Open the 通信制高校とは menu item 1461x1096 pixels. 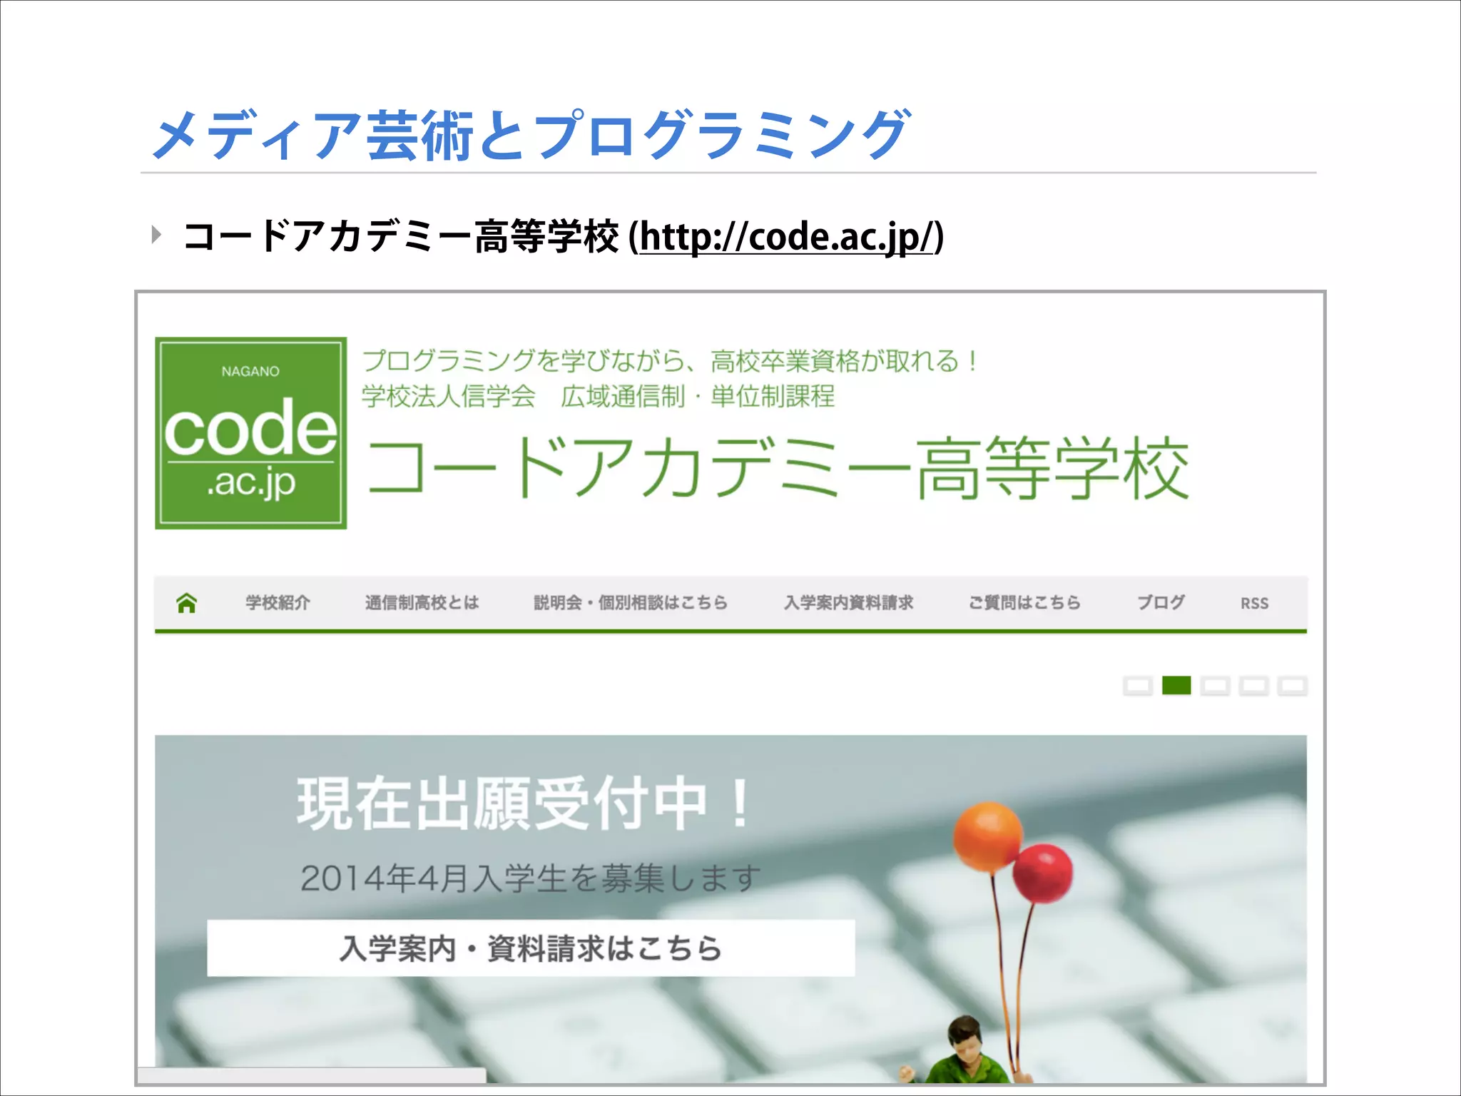[422, 603]
